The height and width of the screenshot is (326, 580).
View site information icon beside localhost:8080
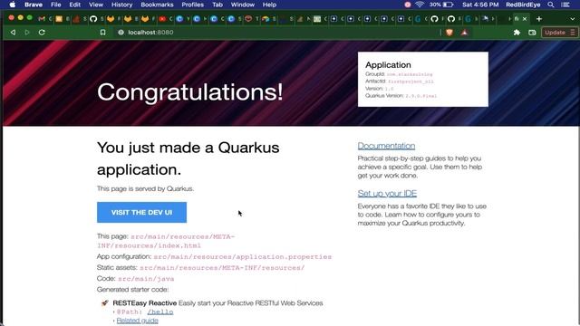coord(121,33)
